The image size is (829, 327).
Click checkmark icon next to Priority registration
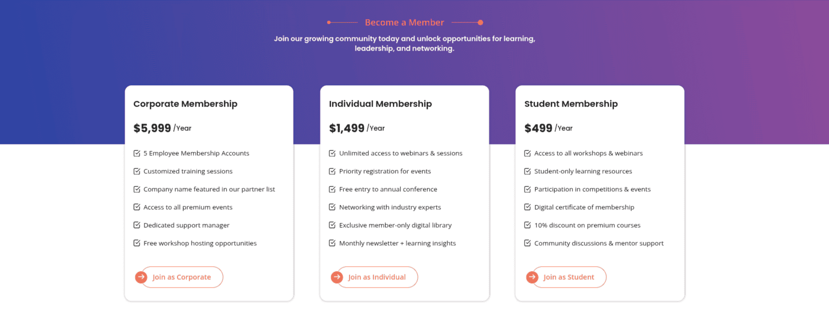[332, 171]
